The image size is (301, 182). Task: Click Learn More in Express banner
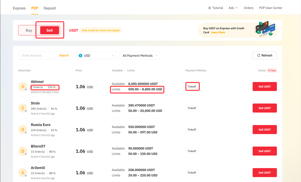click(218, 32)
